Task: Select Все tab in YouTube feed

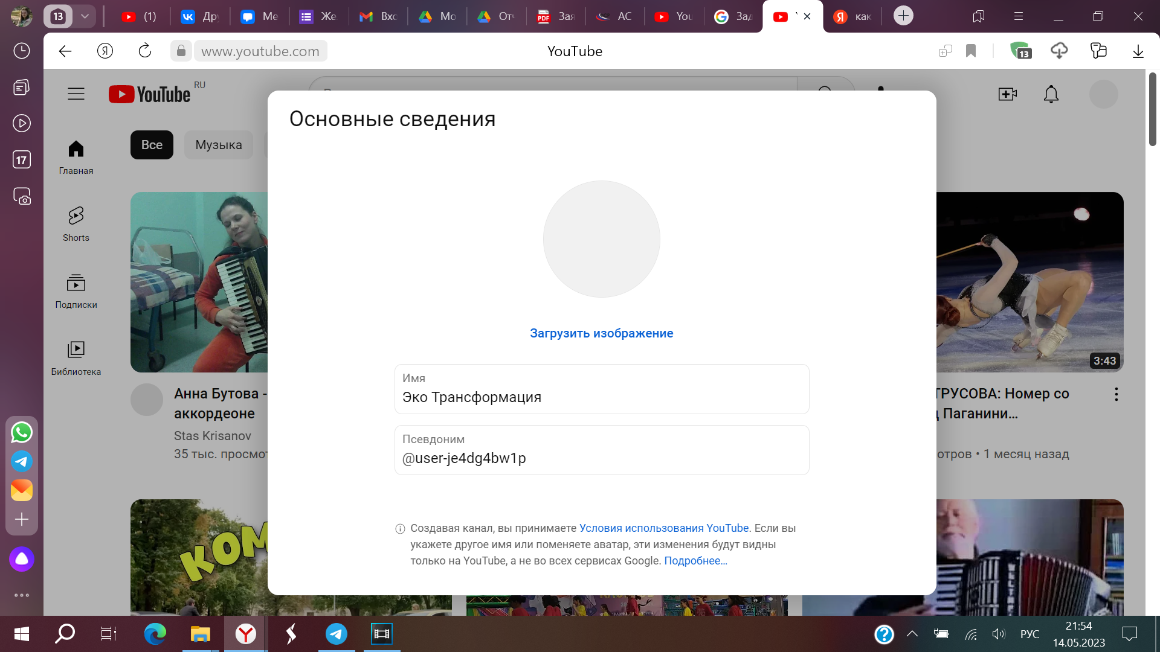Action: [152, 144]
